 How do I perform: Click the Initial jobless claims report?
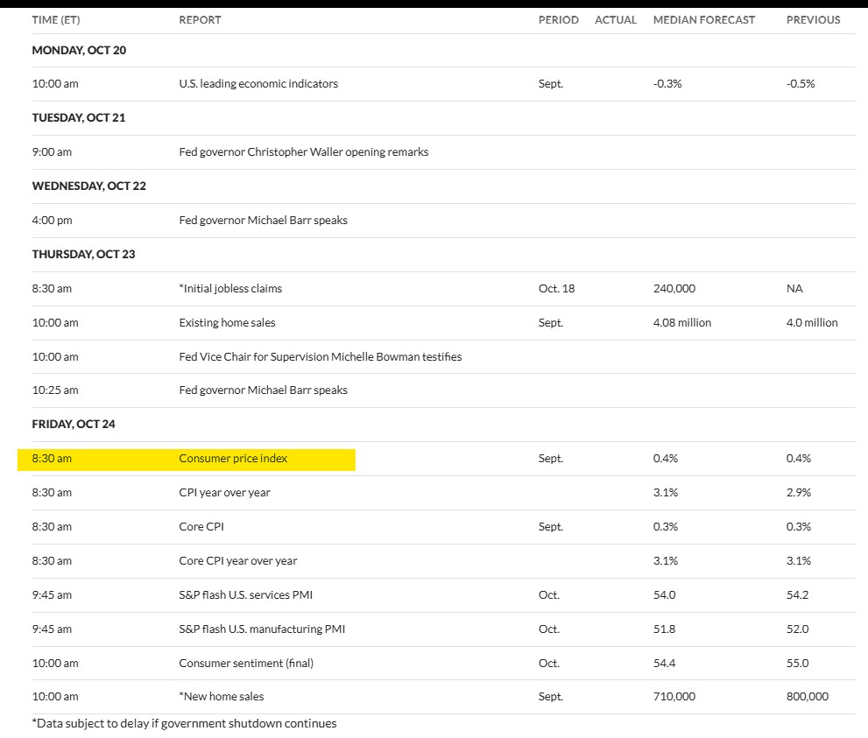tap(230, 289)
